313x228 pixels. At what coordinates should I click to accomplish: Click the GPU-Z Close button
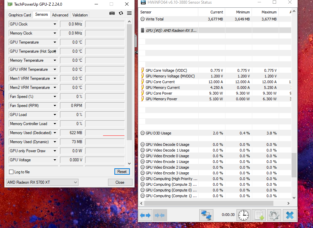120,182
